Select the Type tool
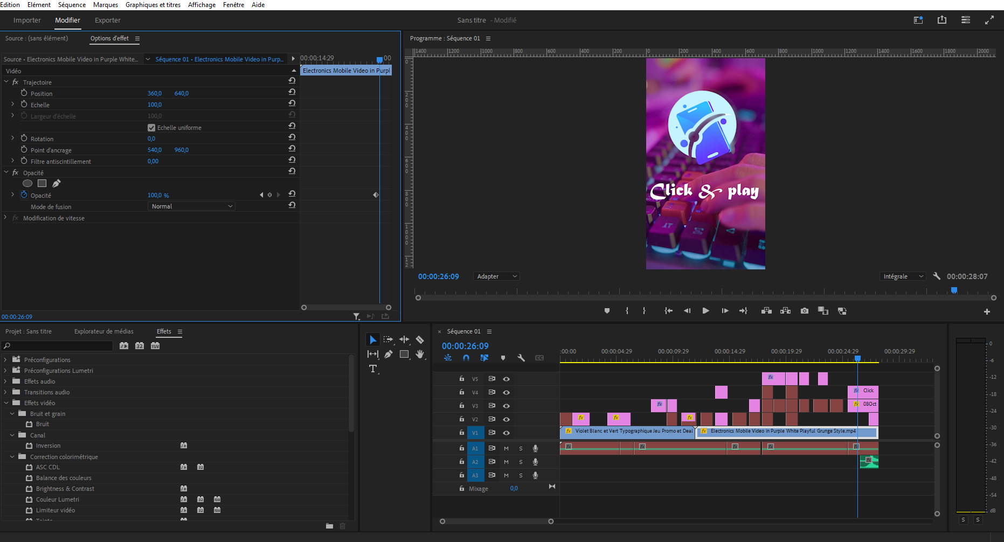Screen dimensions: 1004x542 pyautogui.click(x=373, y=369)
